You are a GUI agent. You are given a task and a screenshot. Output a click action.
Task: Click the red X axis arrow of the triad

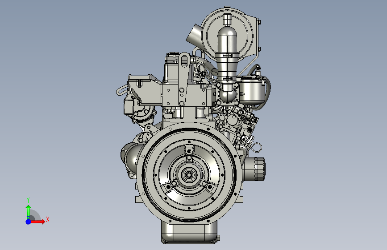(37, 222)
